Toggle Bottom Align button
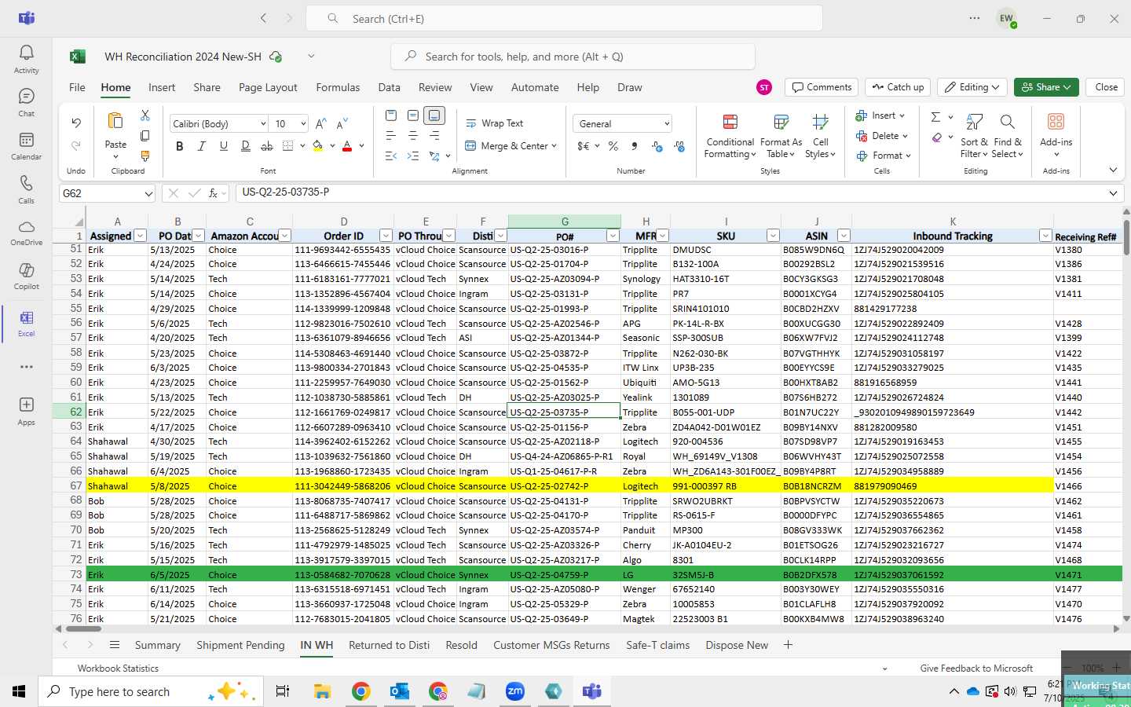Viewport: 1131px width, 707px height. pyautogui.click(x=434, y=115)
